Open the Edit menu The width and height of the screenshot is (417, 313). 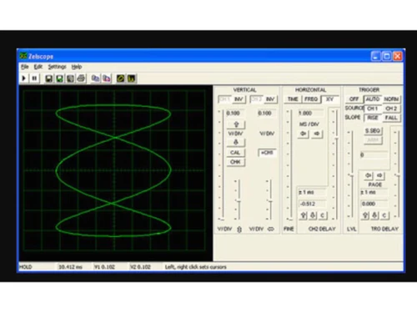pos(38,67)
